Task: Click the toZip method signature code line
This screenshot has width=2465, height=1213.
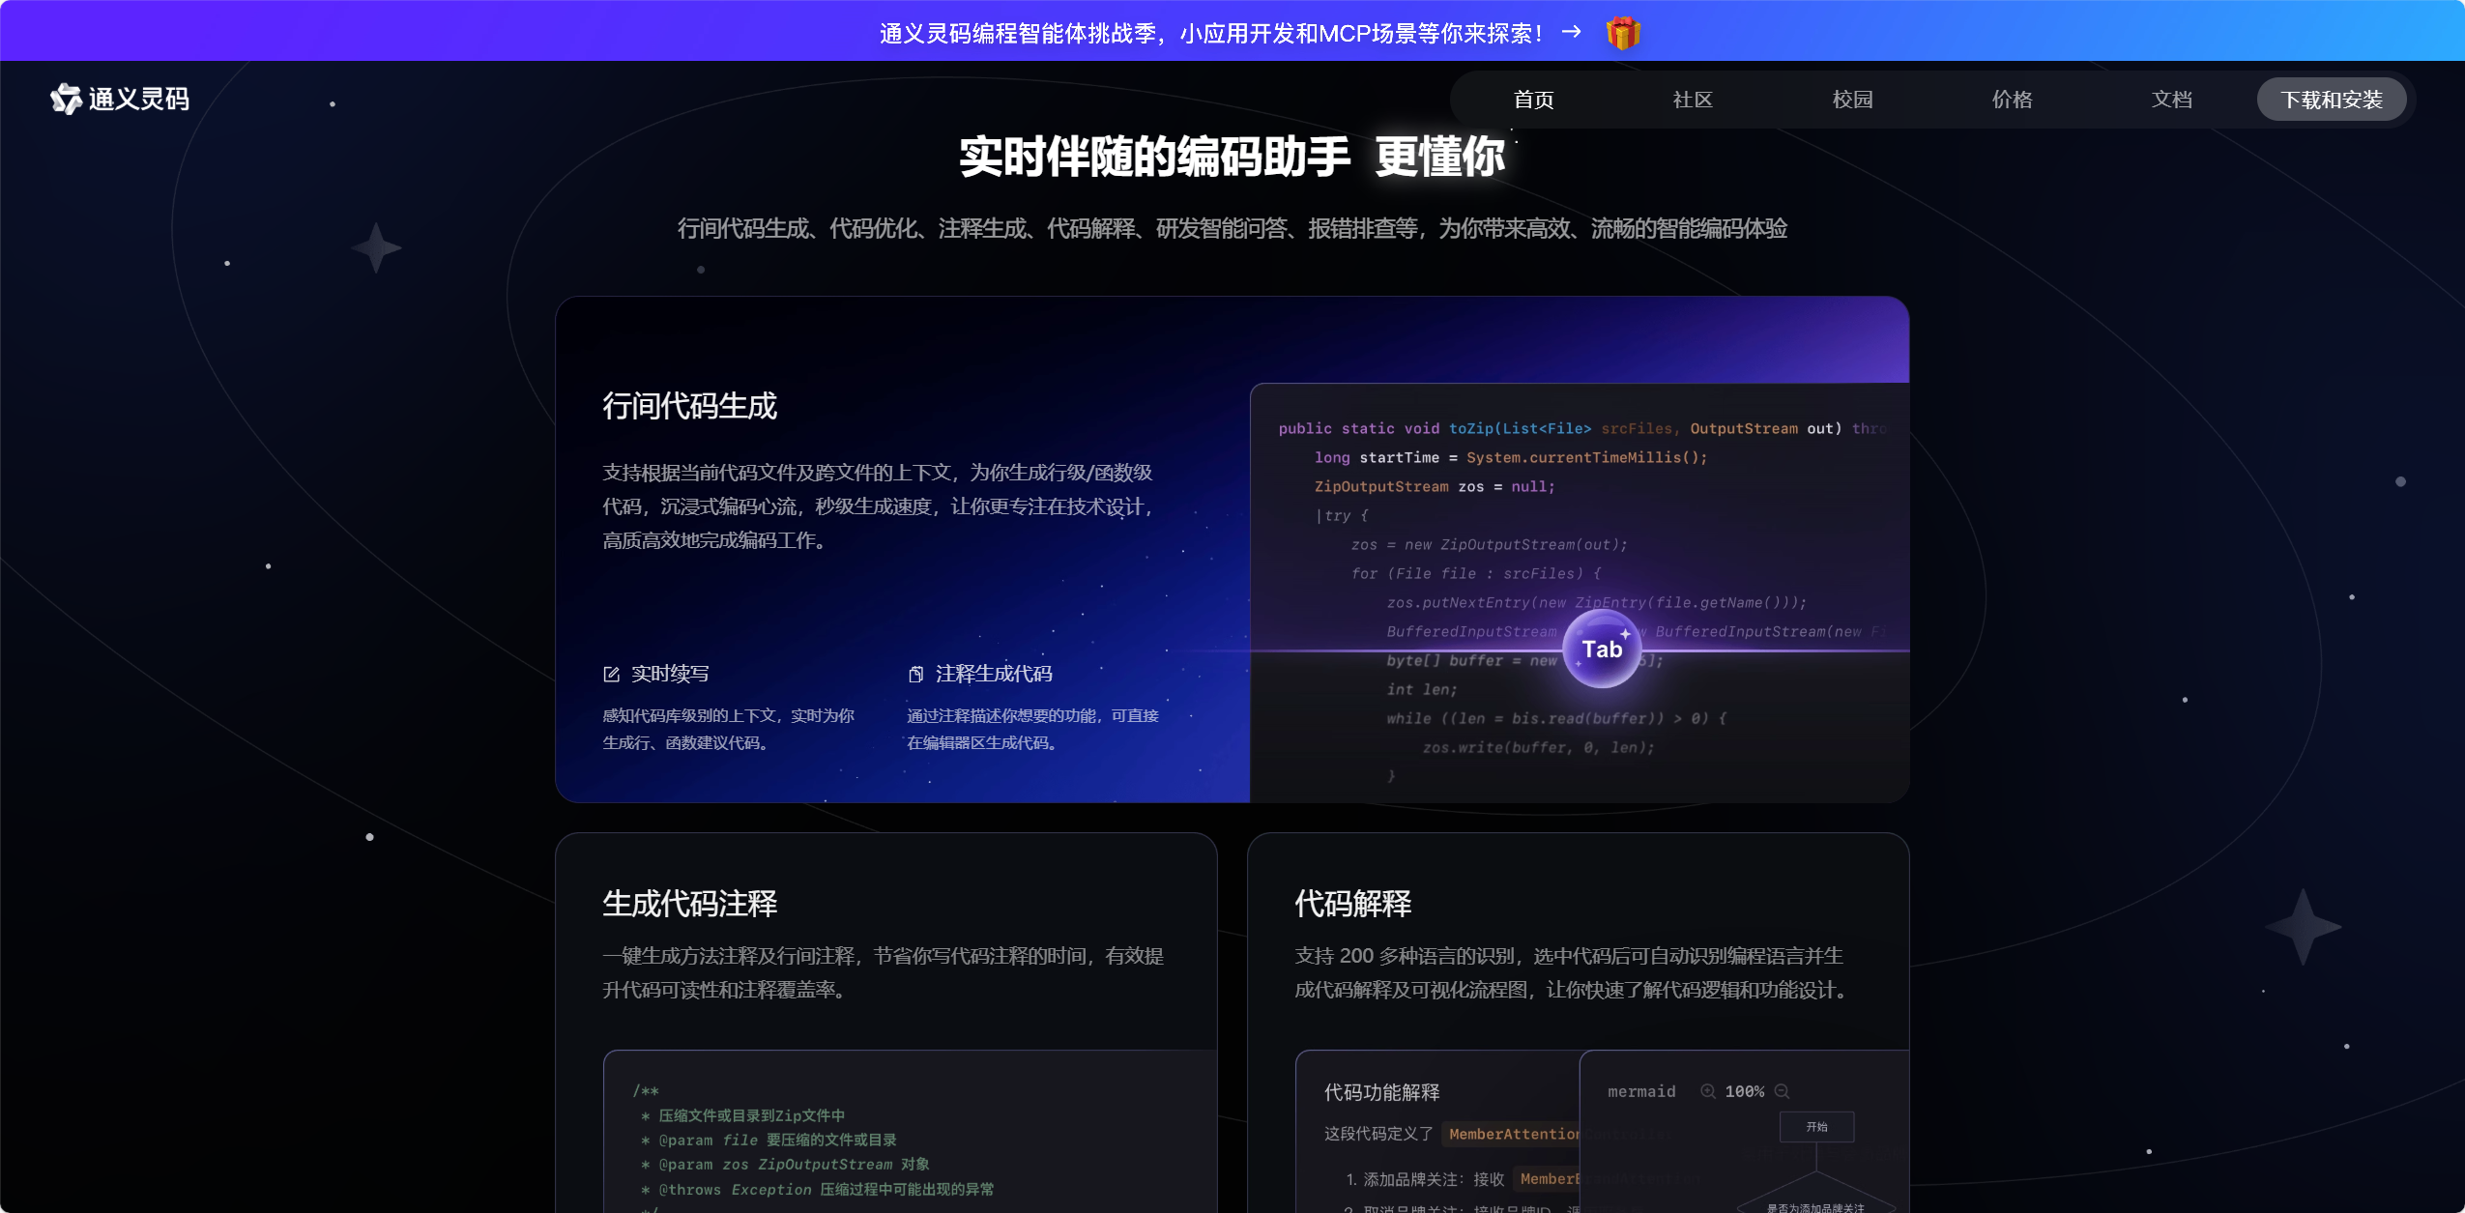Action: click(x=1581, y=428)
